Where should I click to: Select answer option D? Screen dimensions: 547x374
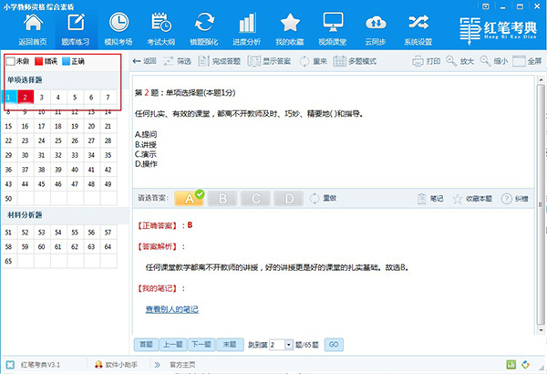tap(288, 199)
